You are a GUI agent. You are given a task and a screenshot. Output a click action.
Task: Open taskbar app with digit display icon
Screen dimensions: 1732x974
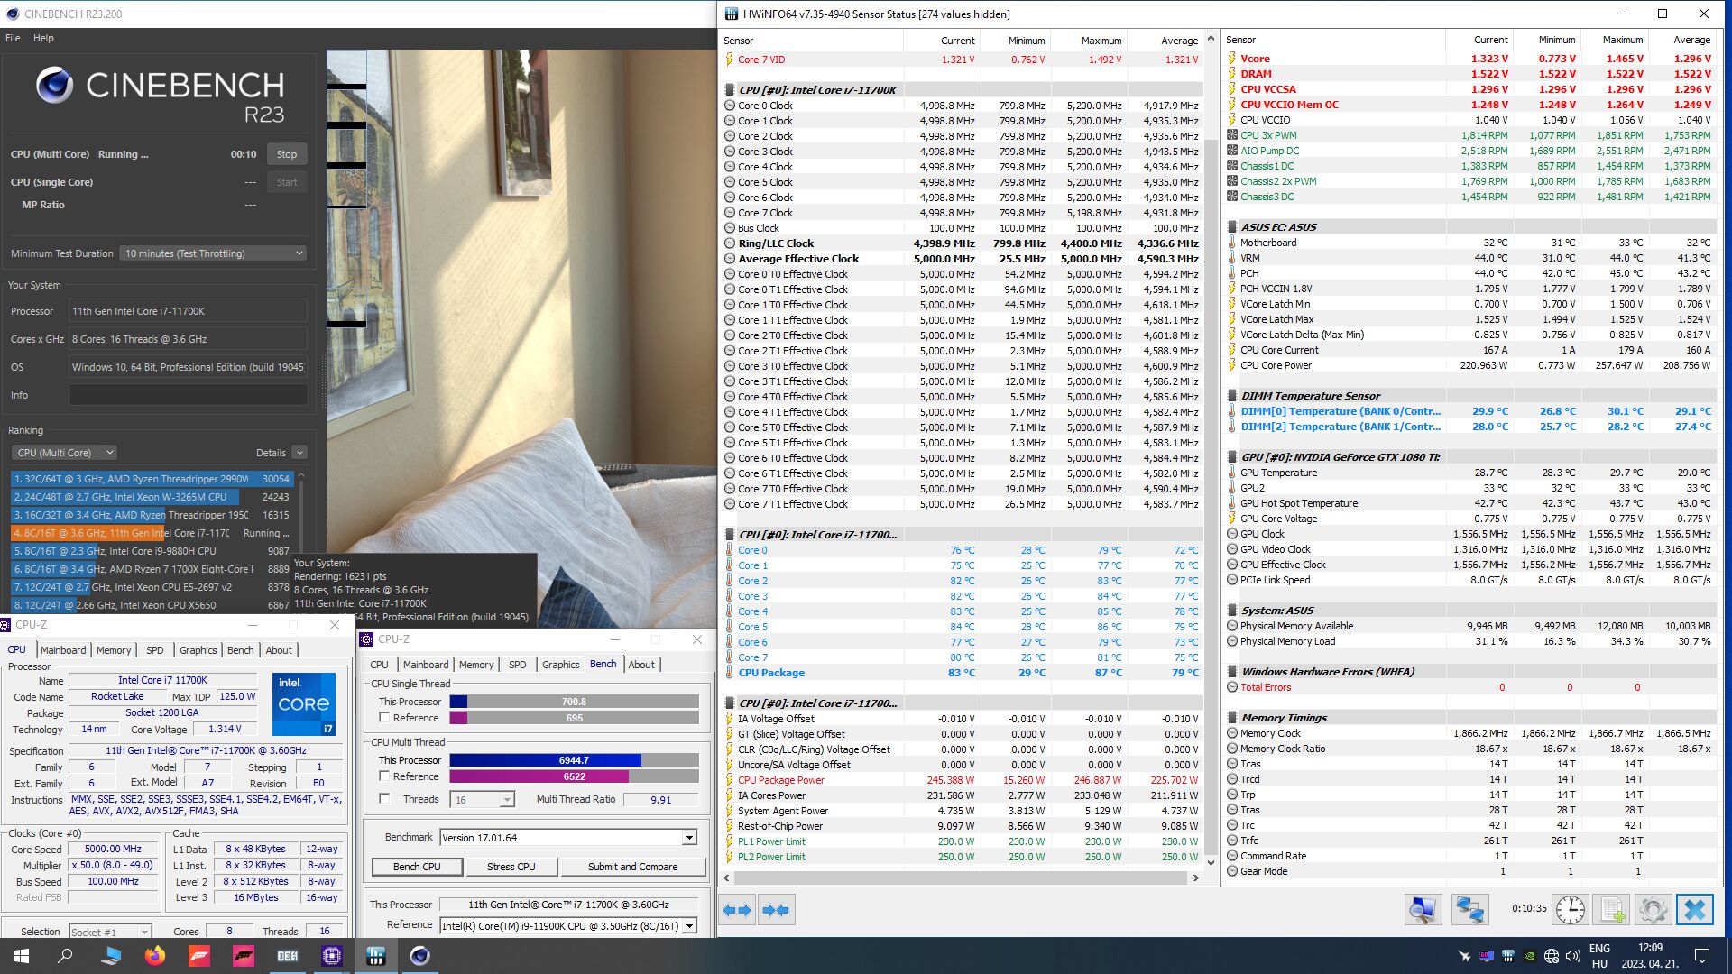pyautogui.click(x=288, y=956)
